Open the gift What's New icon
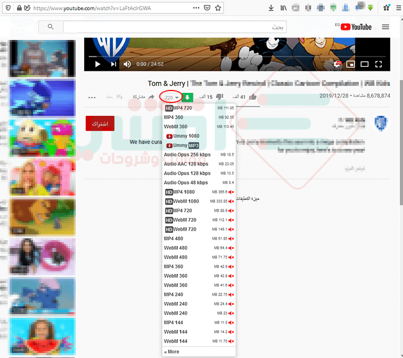 (386, 7)
